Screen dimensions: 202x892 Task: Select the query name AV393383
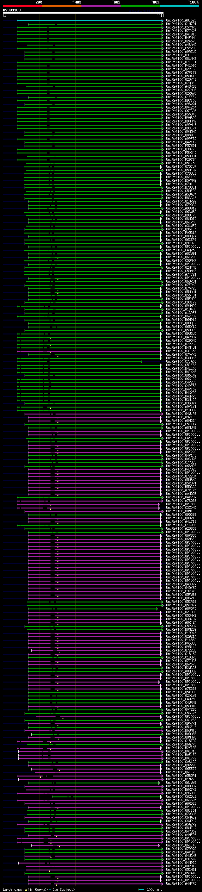click(x=12, y=10)
